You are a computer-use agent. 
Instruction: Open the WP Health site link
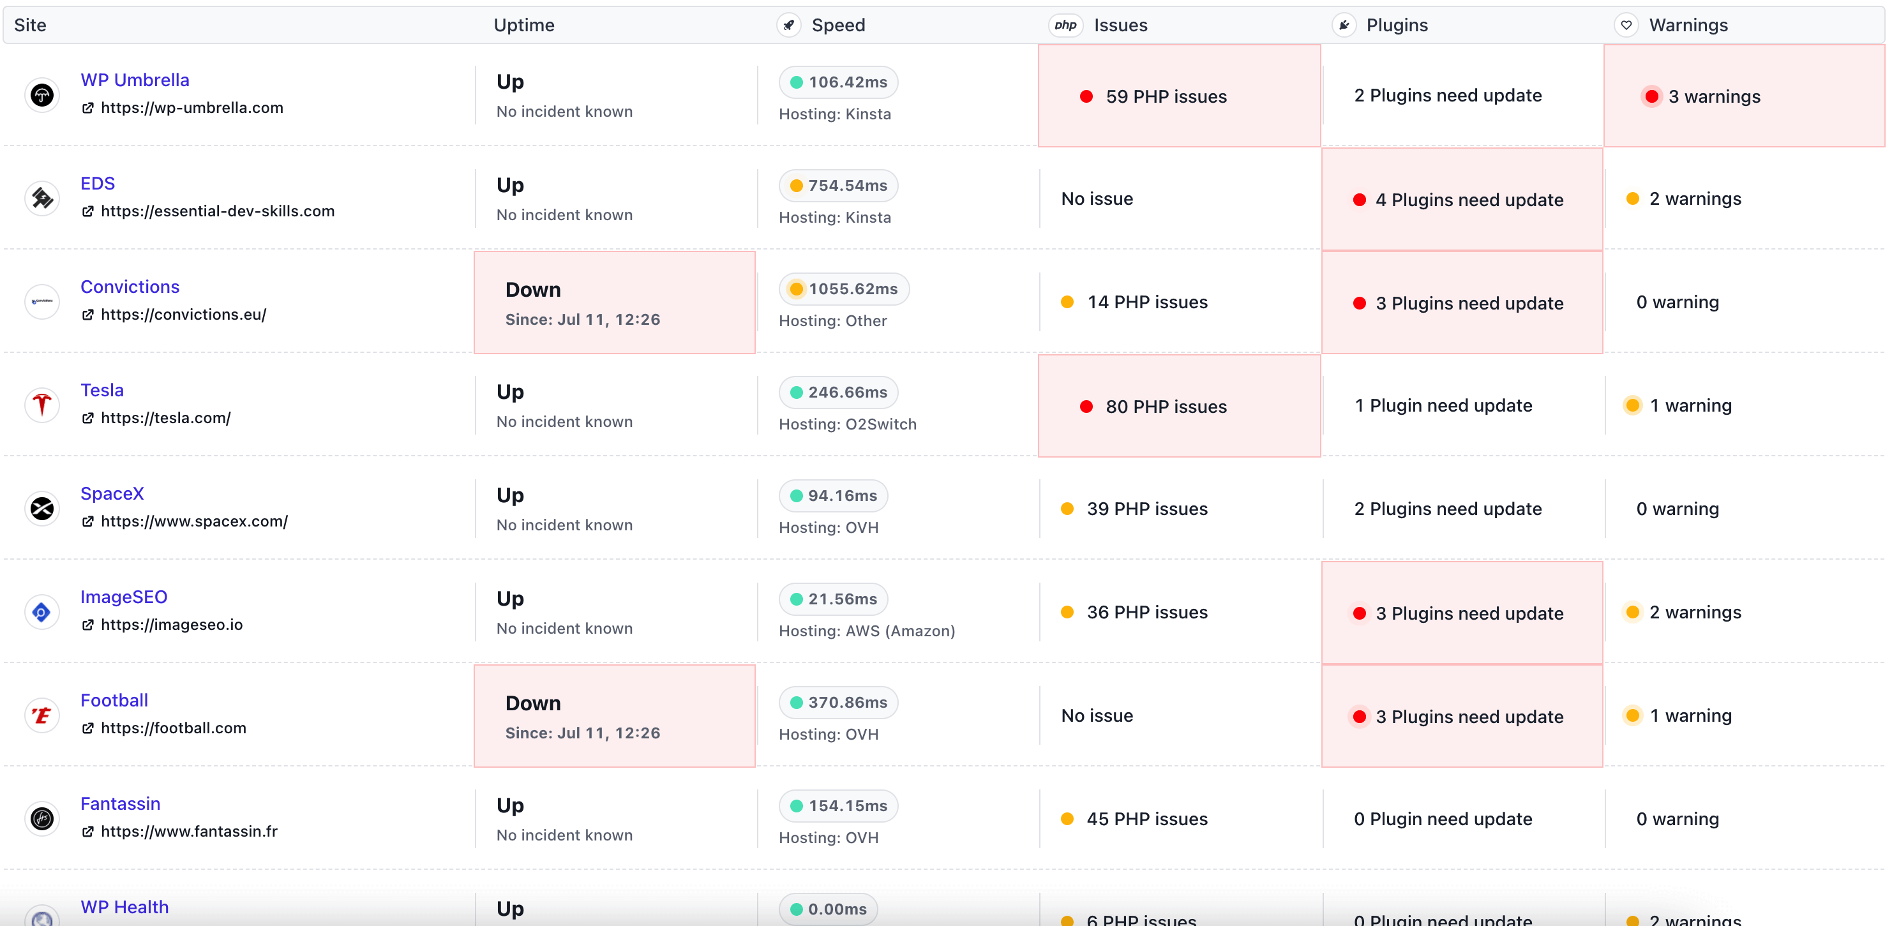(x=124, y=907)
